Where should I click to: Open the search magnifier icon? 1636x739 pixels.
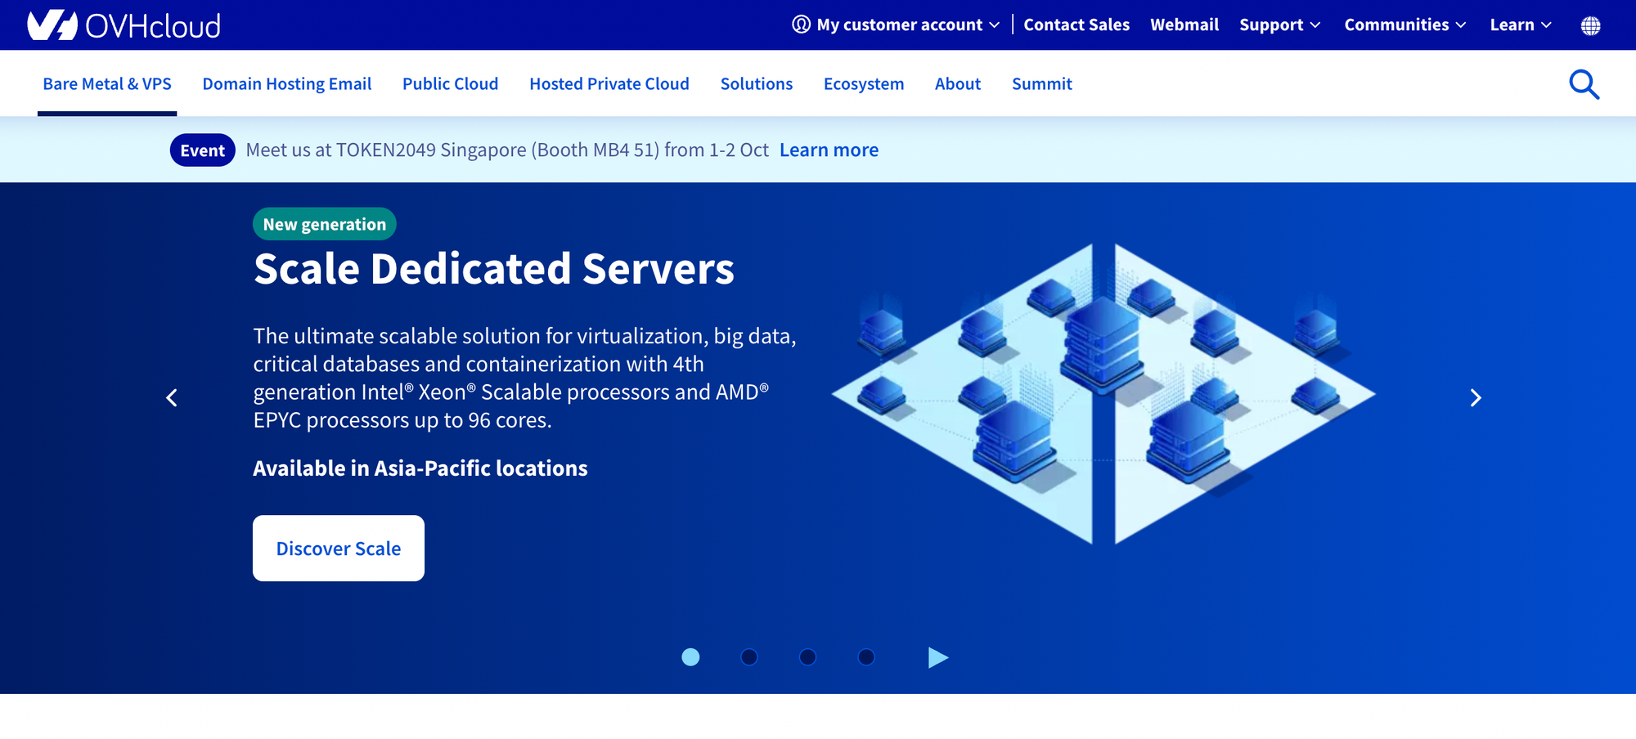point(1584,84)
